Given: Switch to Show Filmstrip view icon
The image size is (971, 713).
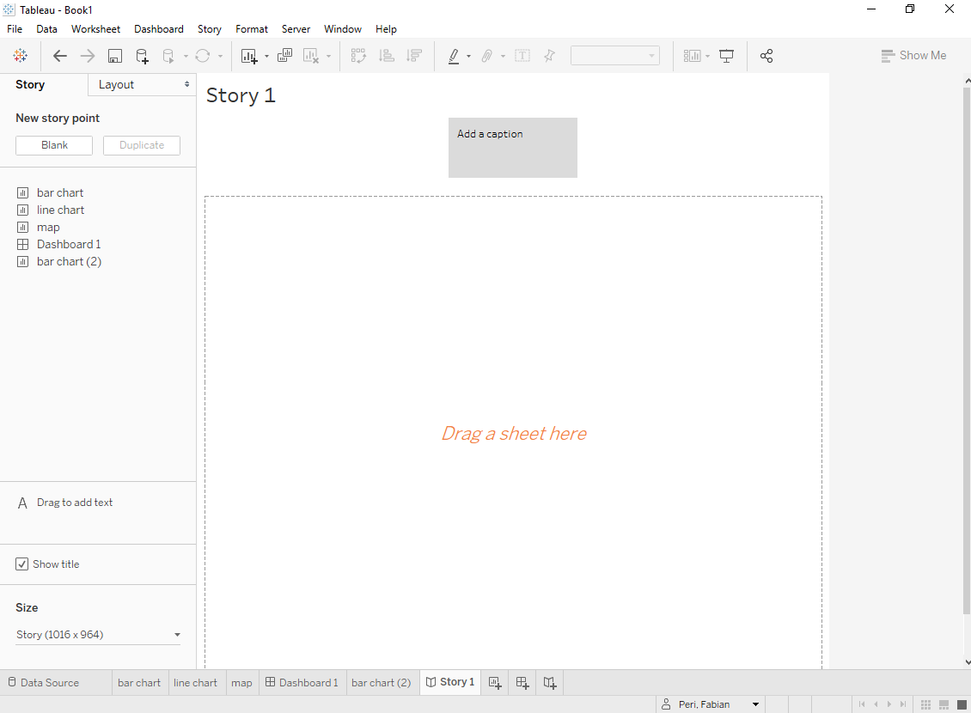Looking at the screenshot, I should click(944, 704).
